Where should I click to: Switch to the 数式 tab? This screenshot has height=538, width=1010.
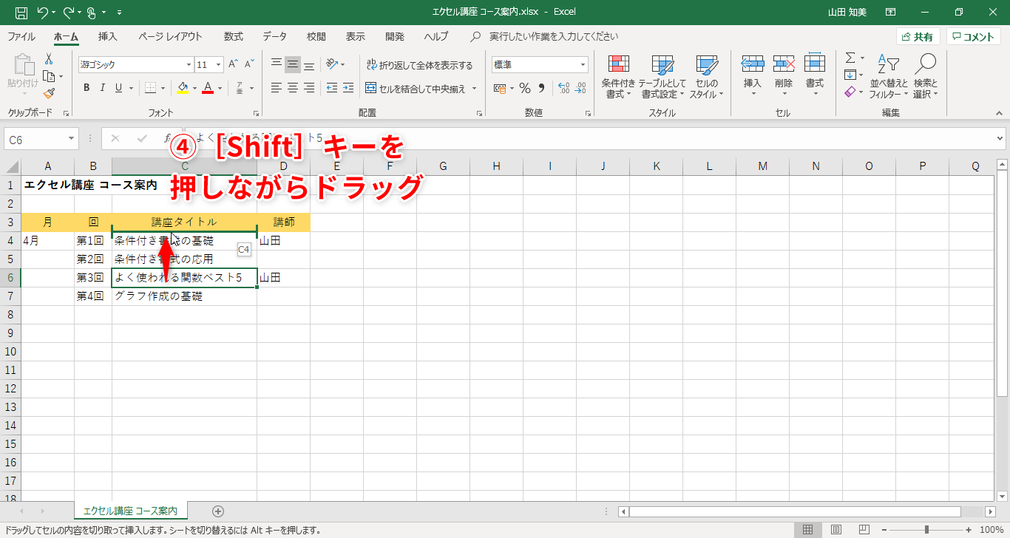click(x=234, y=36)
